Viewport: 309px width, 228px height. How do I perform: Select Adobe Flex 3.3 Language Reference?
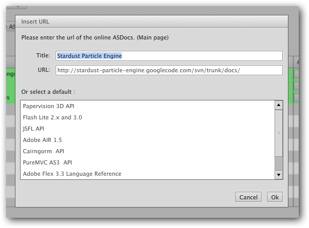point(148,174)
